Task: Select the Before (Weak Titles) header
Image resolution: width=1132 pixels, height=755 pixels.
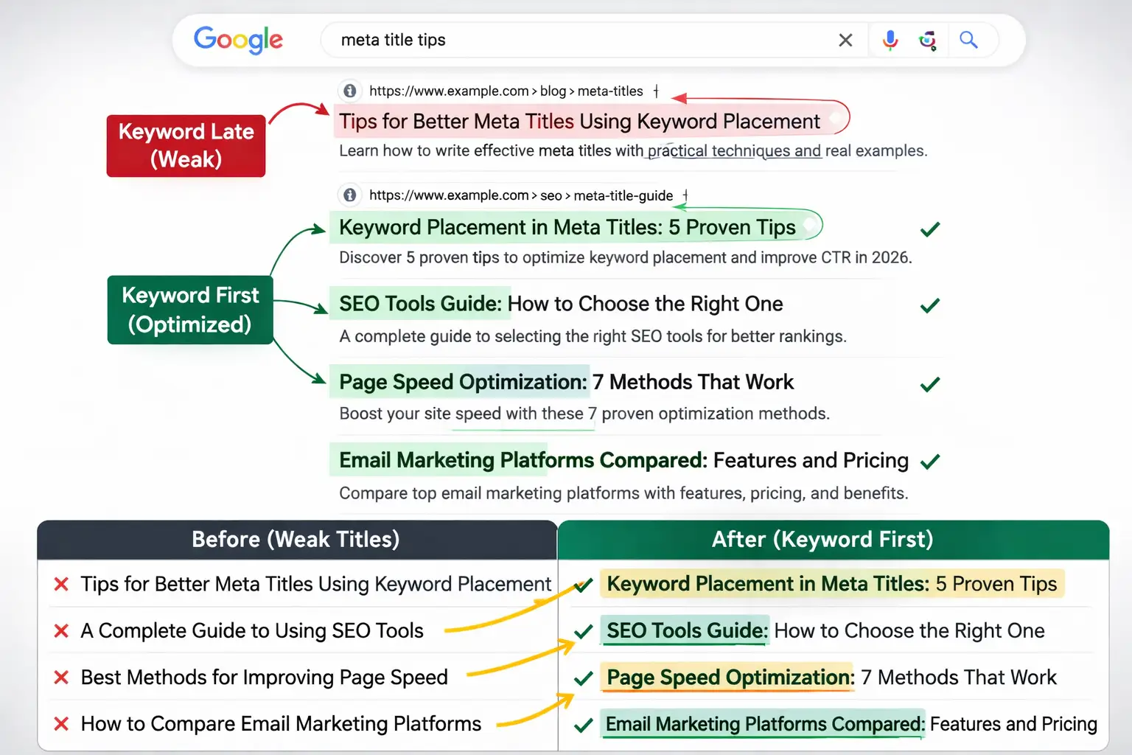Action: point(296,539)
